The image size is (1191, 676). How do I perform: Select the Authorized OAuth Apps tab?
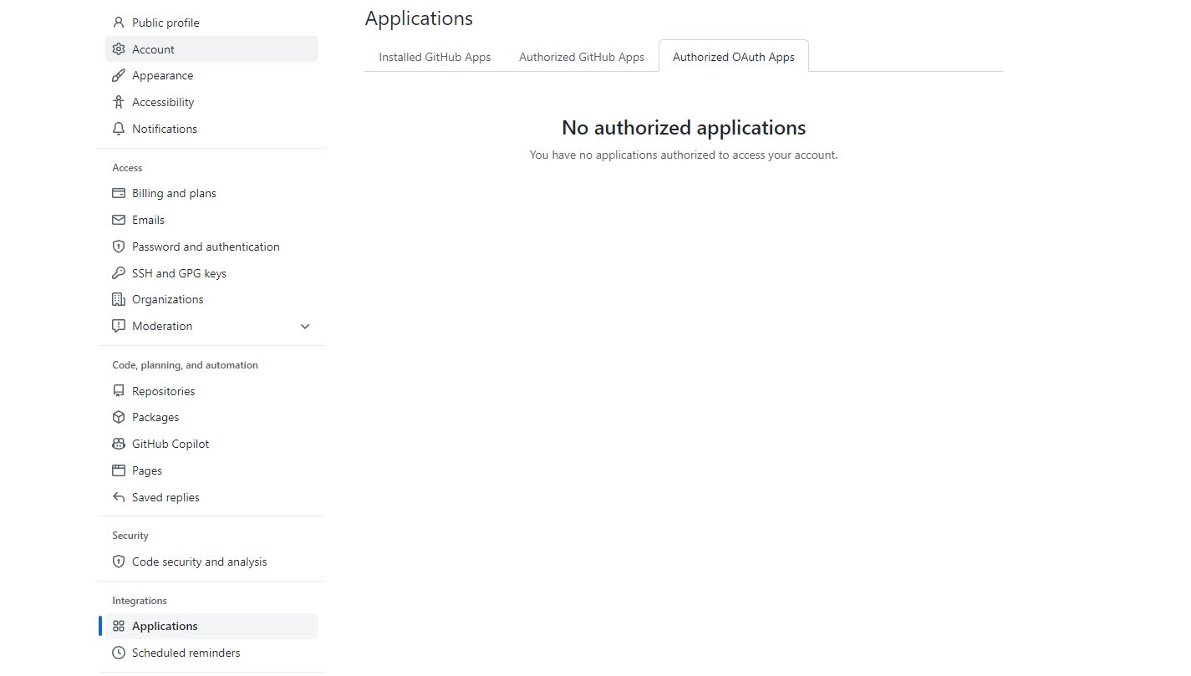[x=733, y=56]
